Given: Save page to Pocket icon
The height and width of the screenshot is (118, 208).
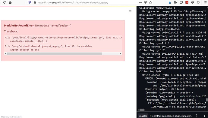Looking at the screenshot, I should click(146, 2).
